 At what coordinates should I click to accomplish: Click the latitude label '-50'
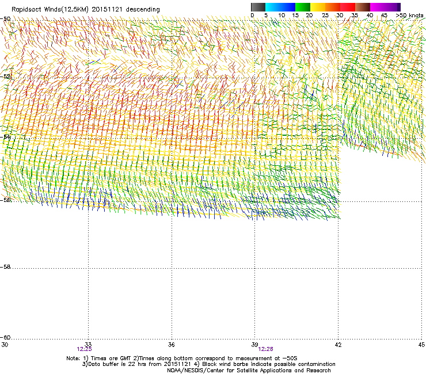pos(5,19)
